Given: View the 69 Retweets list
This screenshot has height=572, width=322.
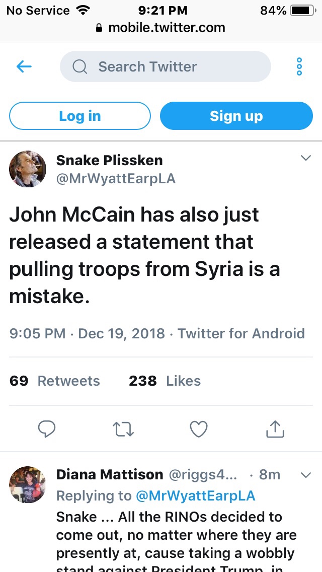Looking at the screenshot, I should click(x=55, y=381).
